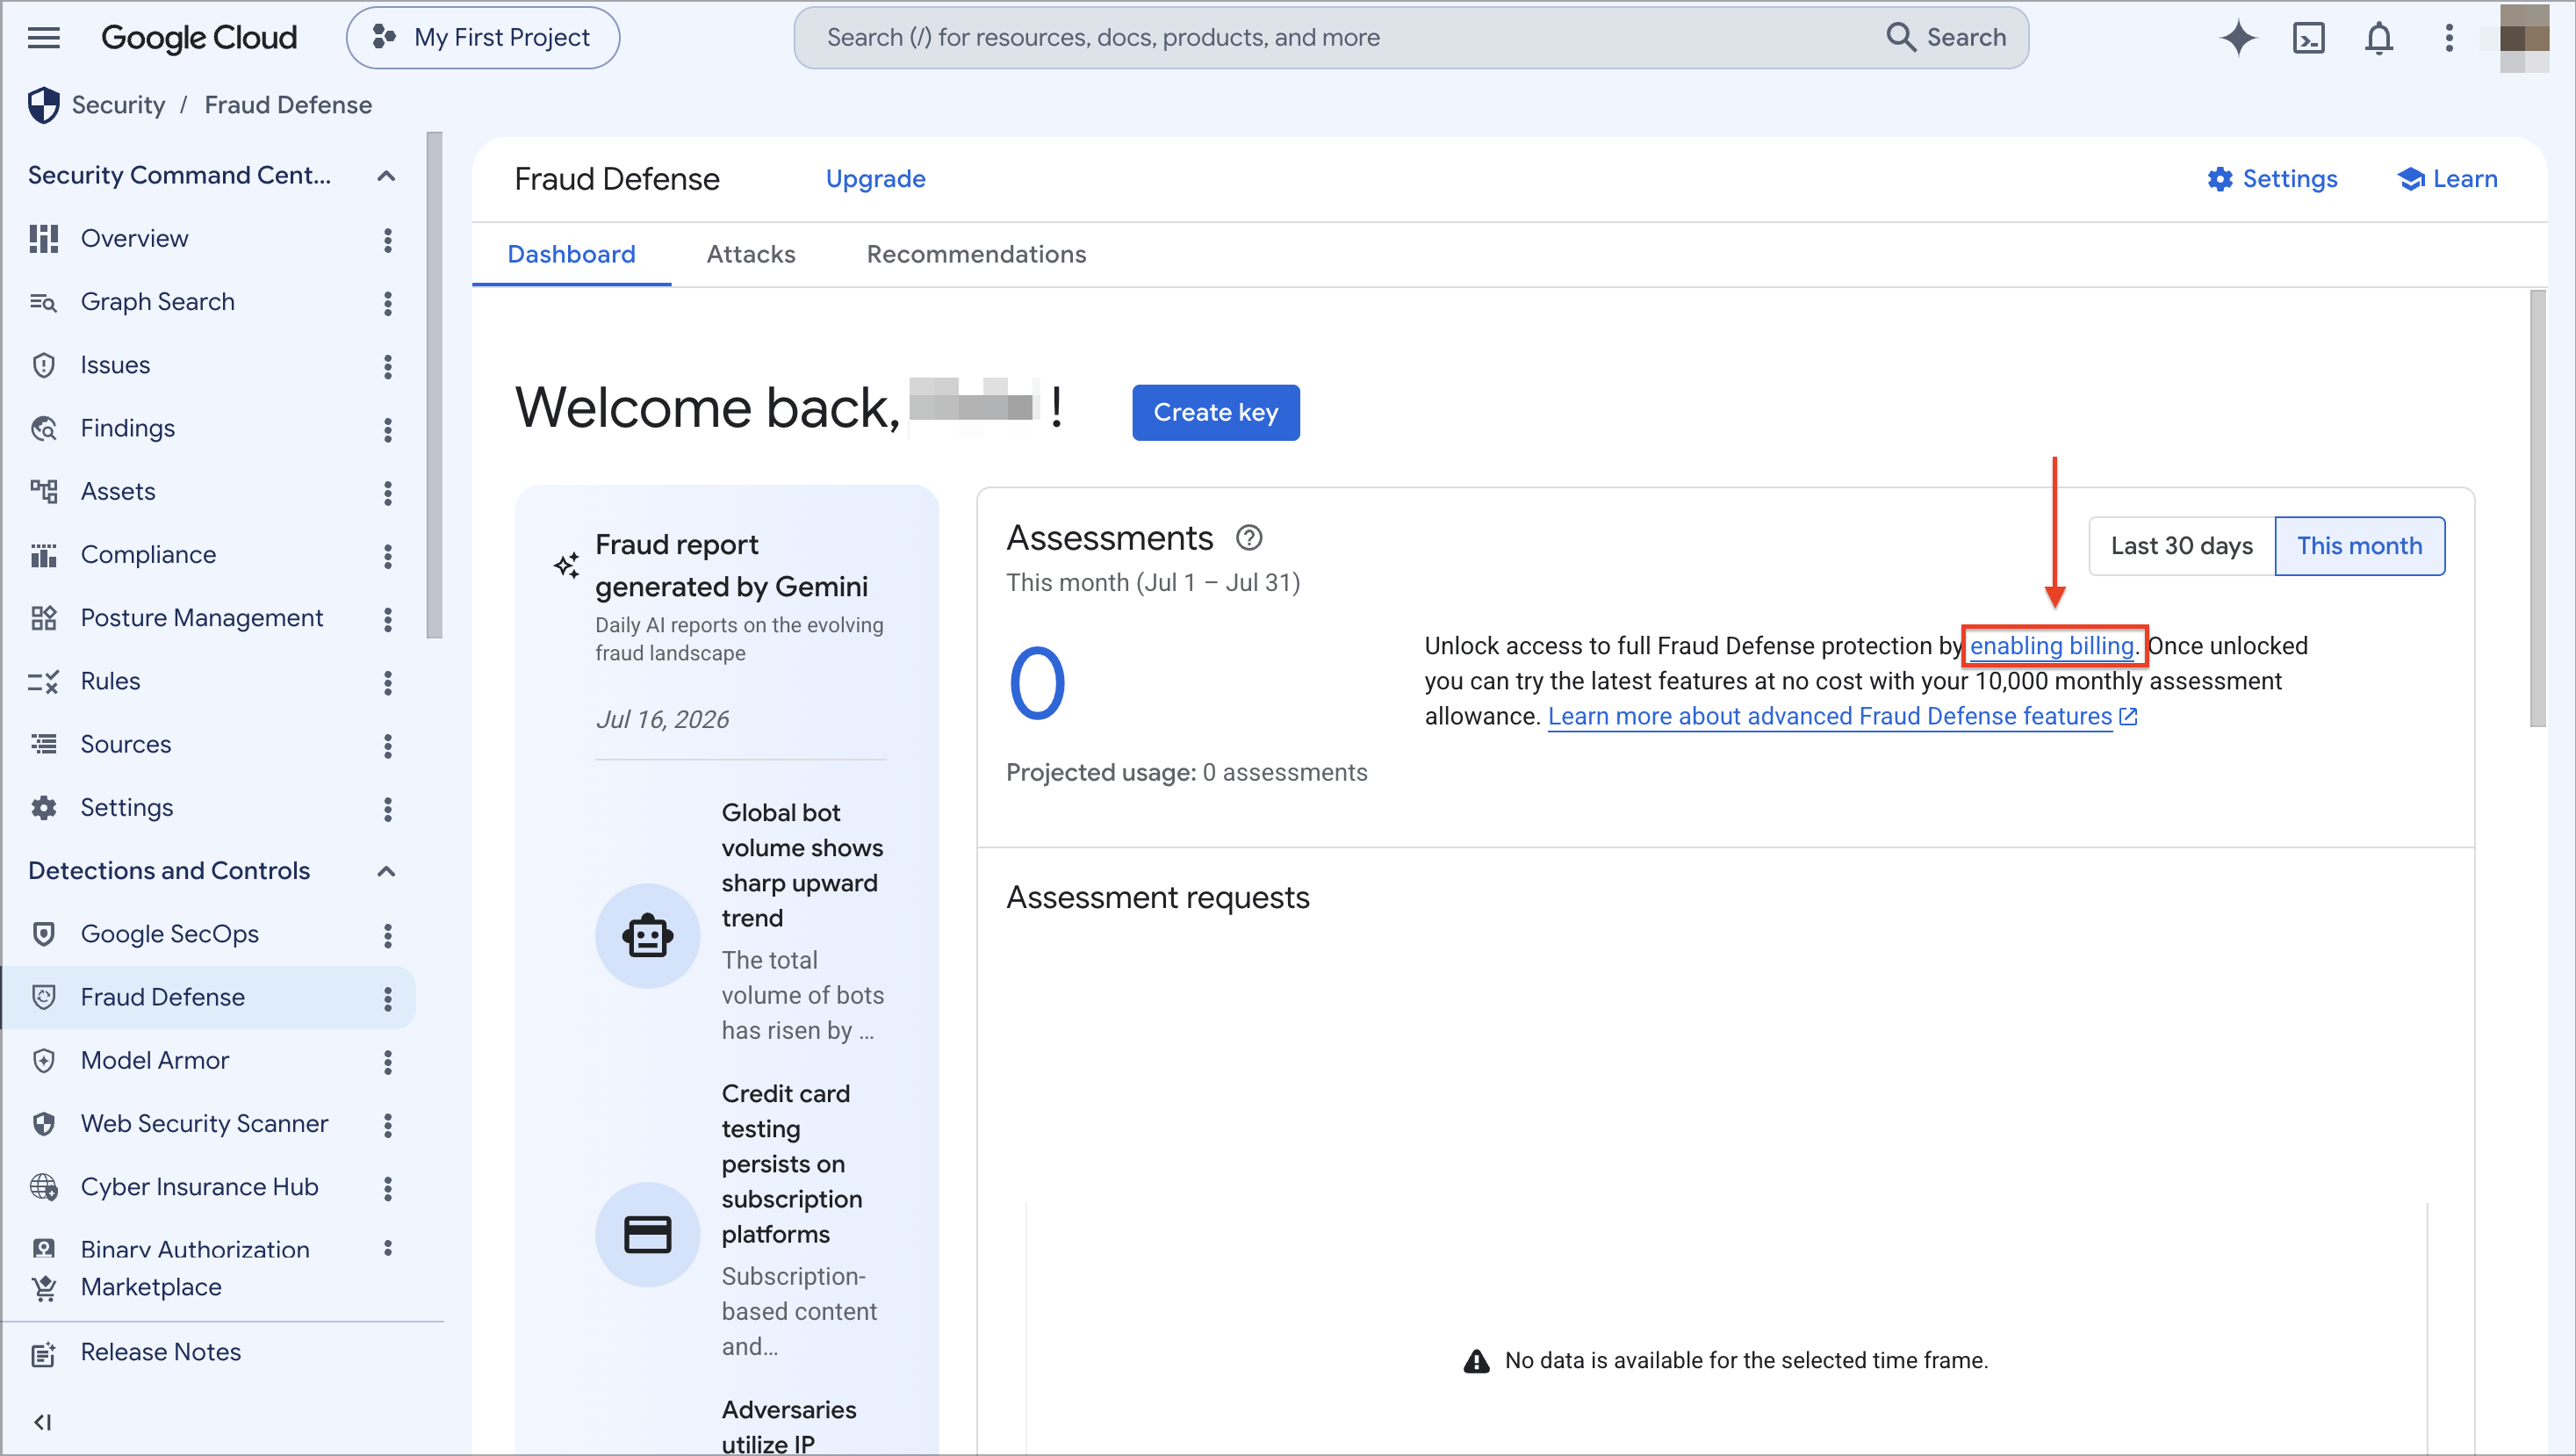Open the Credit card testing report item
Image resolution: width=2576 pixels, height=1456 pixels.
[x=740, y=1220]
